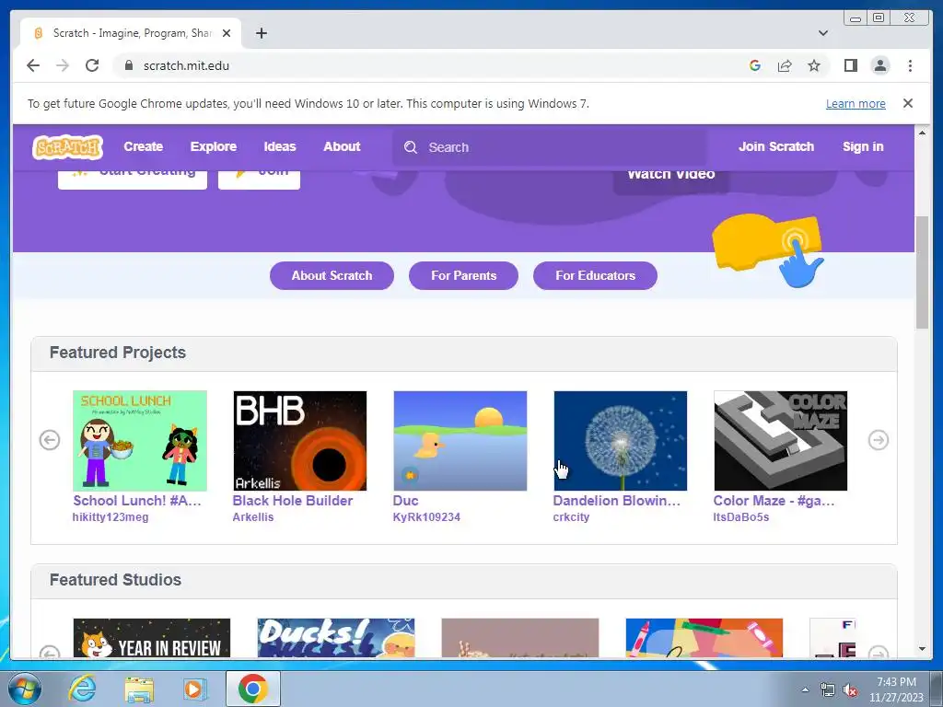Open Windows Media Player from the taskbar

[194, 689]
